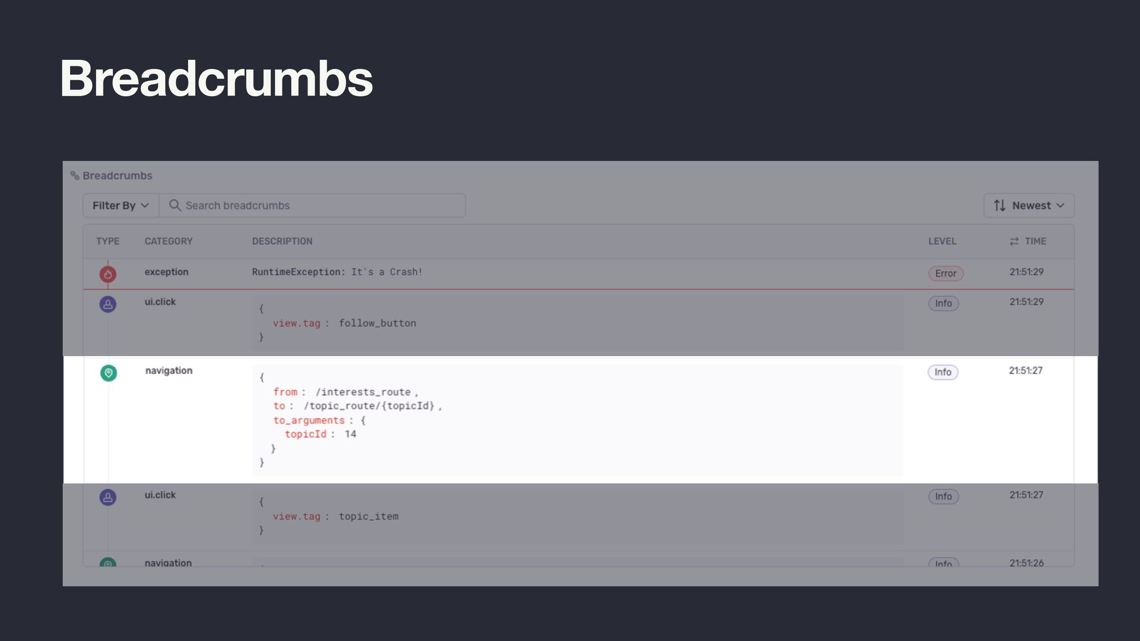
Task: Click the green navigation location pin icon
Action: (109, 373)
